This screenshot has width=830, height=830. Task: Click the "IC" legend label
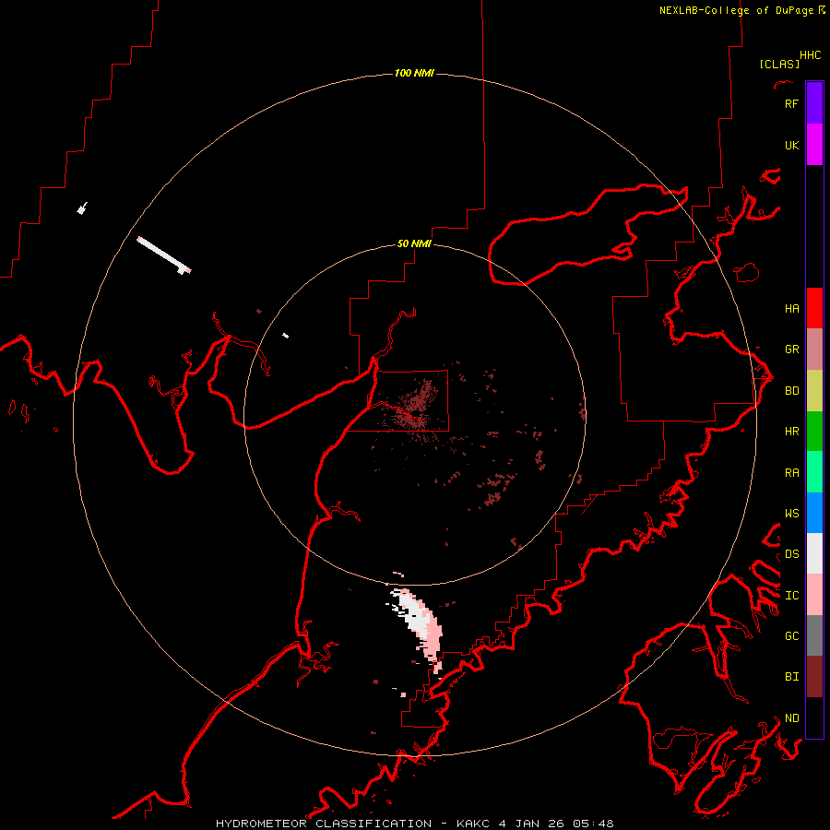[791, 596]
